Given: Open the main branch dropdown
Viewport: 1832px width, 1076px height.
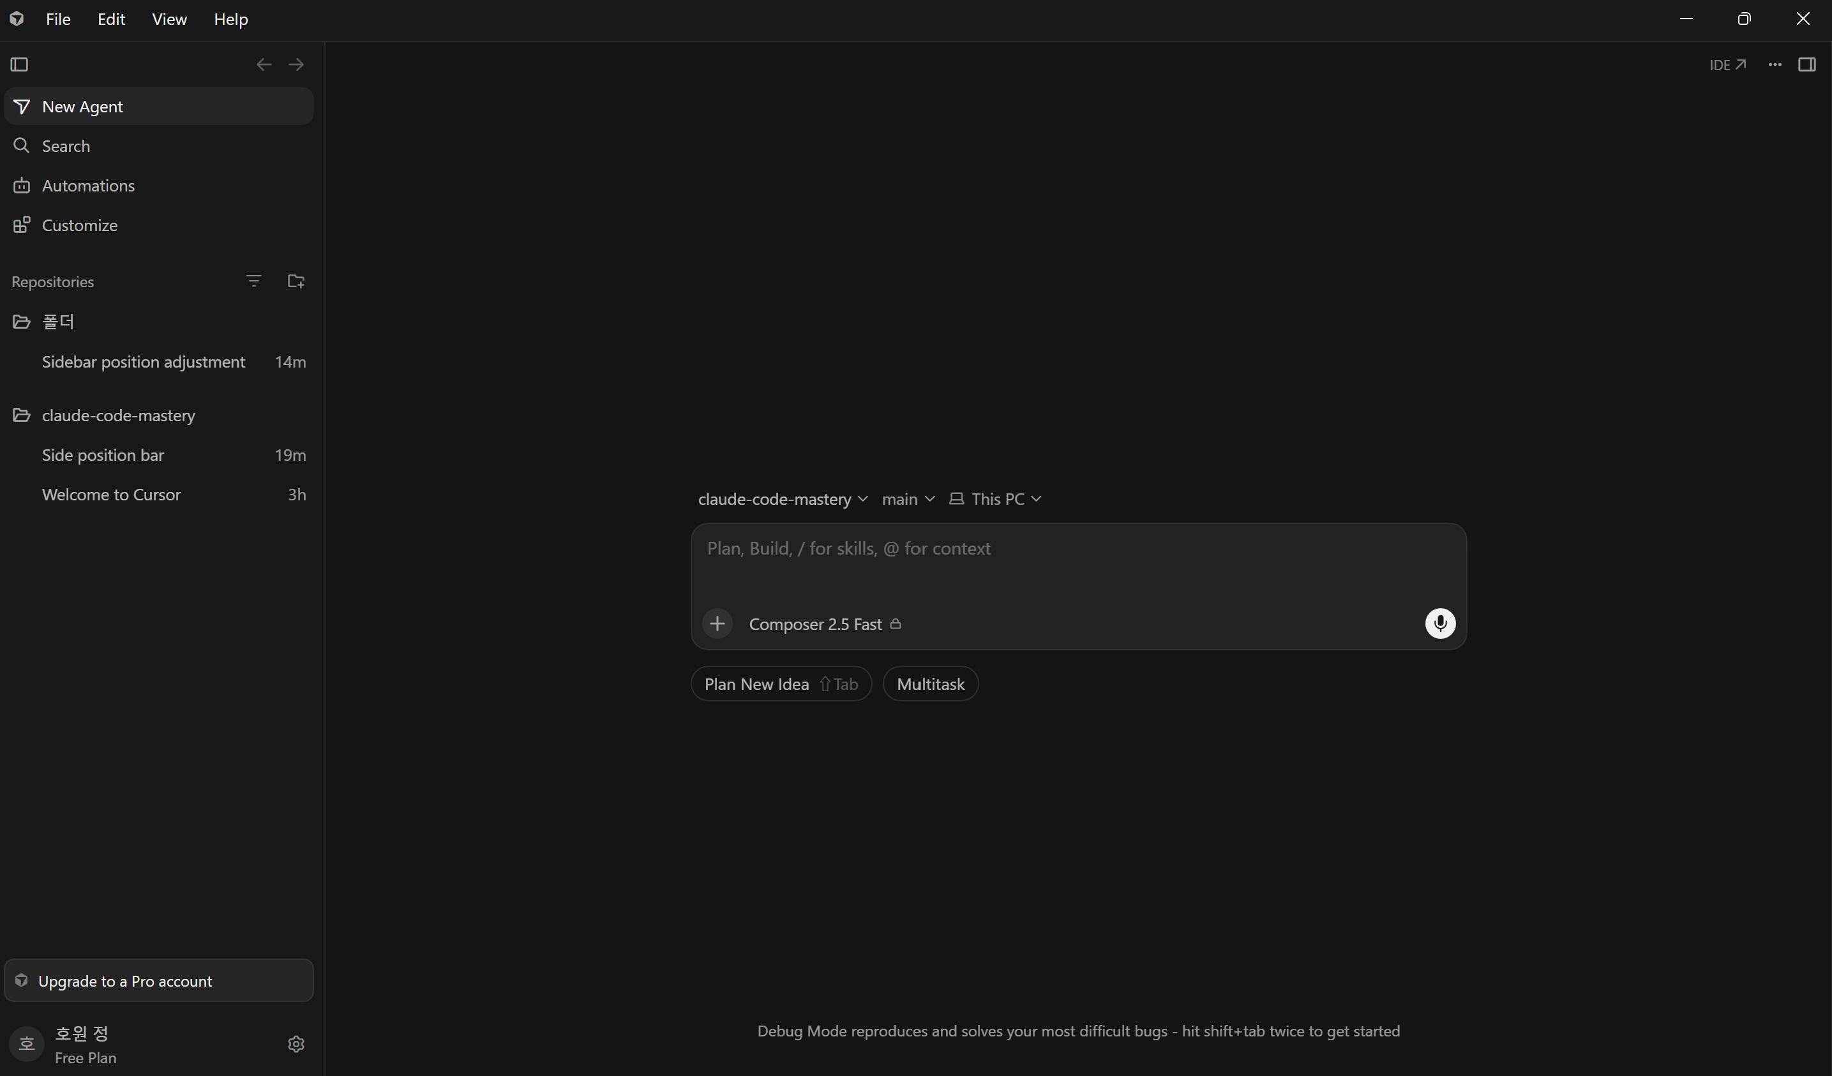Looking at the screenshot, I should (x=908, y=498).
